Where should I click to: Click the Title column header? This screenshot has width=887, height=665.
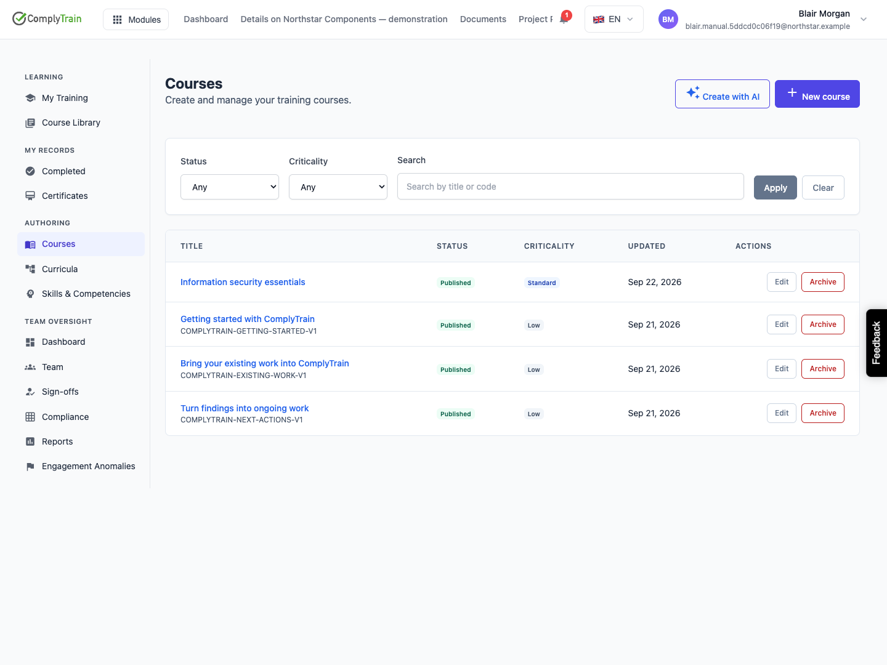(192, 246)
